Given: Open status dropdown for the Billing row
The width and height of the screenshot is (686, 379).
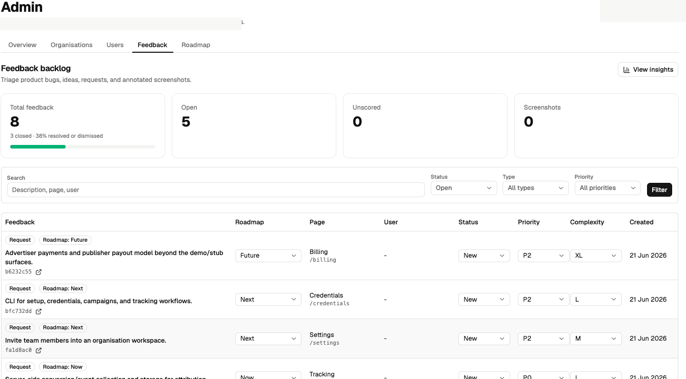Looking at the screenshot, I should point(484,256).
